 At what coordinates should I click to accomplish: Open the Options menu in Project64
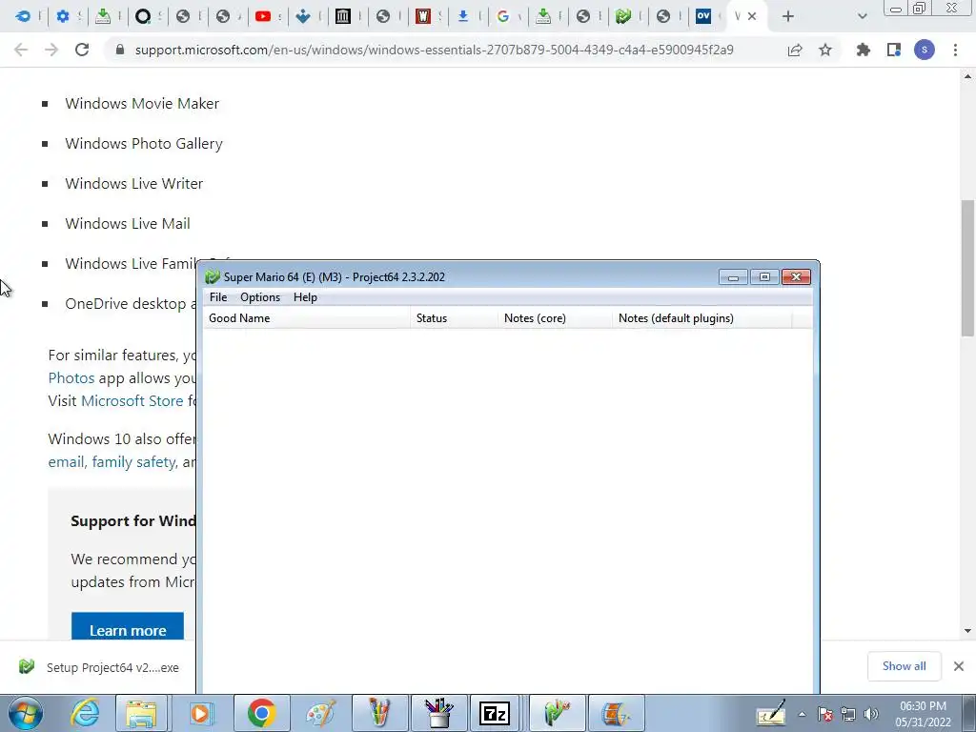(260, 297)
